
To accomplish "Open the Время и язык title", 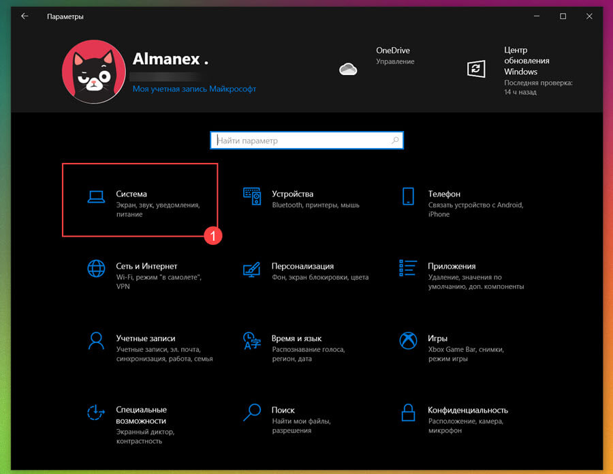I will point(296,338).
